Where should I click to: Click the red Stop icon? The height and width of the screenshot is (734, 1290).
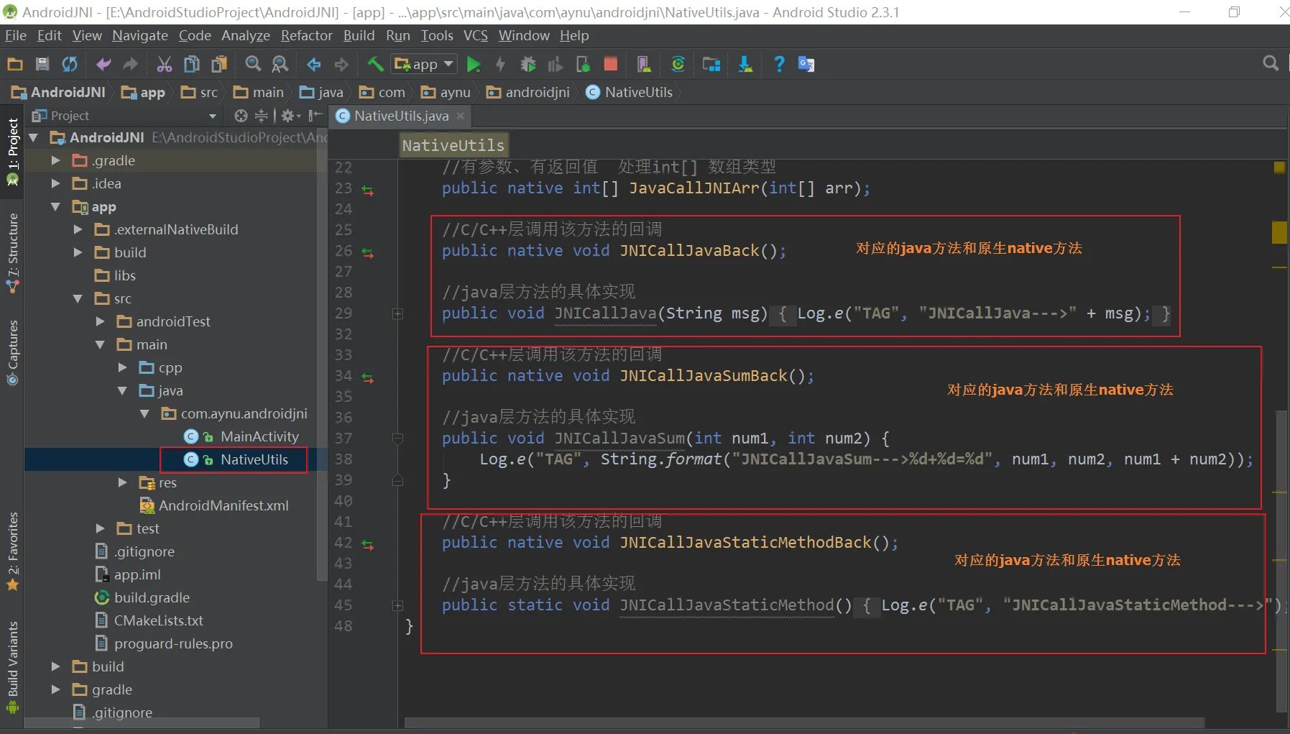tap(611, 64)
